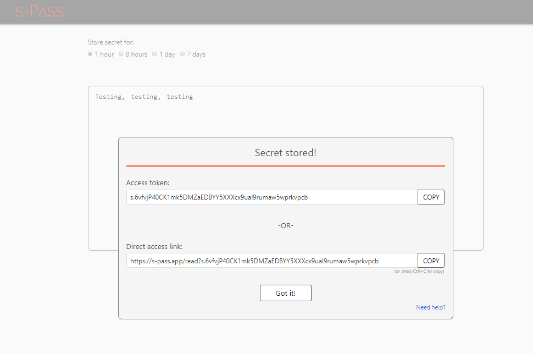This screenshot has width=533, height=354.
Task: Pick the 7 days storage option
Action: click(x=182, y=54)
